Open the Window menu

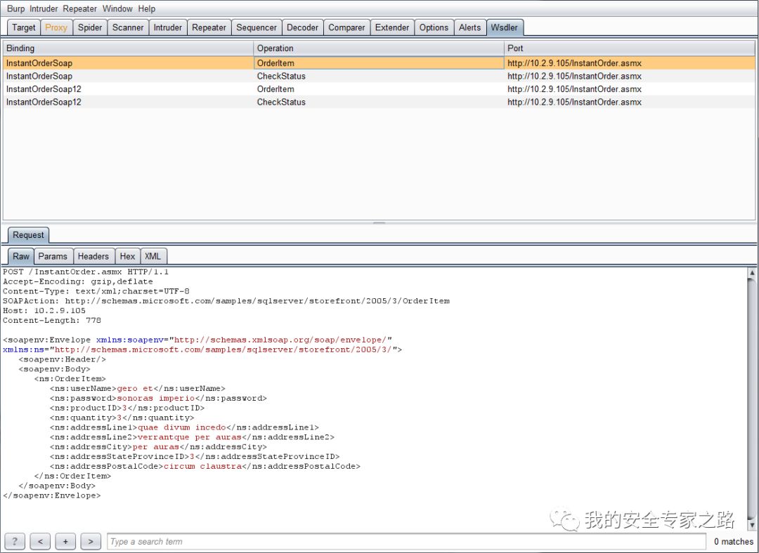click(x=117, y=8)
